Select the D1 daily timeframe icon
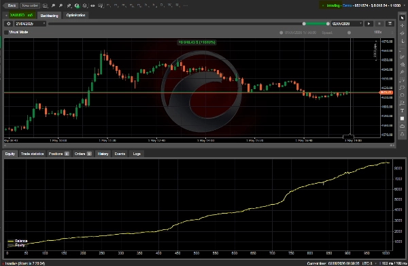This screenshot has width=408, height=266. click(x=162, y=5)
